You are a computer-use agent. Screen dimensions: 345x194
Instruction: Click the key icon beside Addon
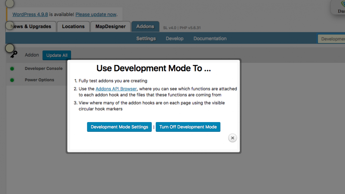coord(14,55)
